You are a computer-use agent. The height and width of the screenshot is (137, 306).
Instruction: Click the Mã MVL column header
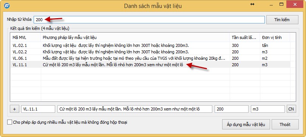[x=25, y=37]
